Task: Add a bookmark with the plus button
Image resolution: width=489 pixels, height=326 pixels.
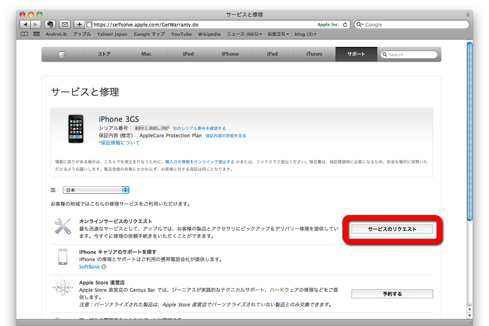Action: [x=79, y=24]
